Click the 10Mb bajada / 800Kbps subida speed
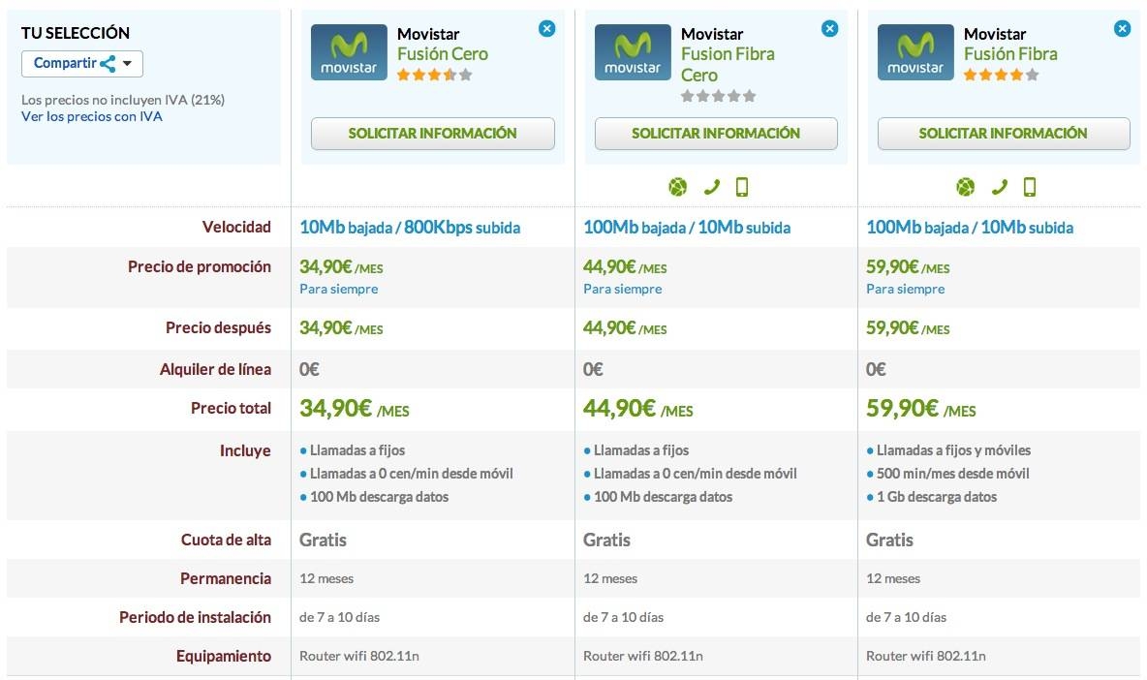 tap(410, 228)
